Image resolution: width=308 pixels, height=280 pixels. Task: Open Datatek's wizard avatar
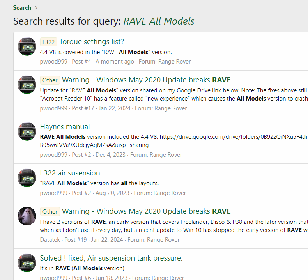click(x=27, y=216)
